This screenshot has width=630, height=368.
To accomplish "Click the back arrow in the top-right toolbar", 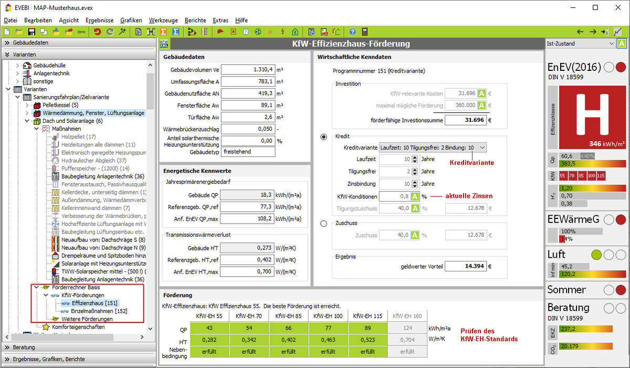I will point(580,31).
